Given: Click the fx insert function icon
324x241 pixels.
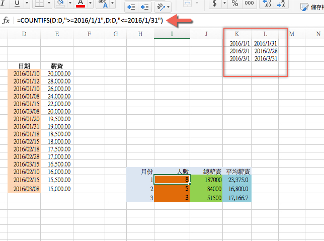Looking at the screenshot, I should click(x=6, y=21).
